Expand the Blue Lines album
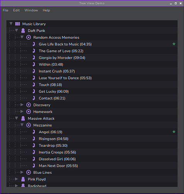This screenshot has height=194, width=184. [22, 172]
